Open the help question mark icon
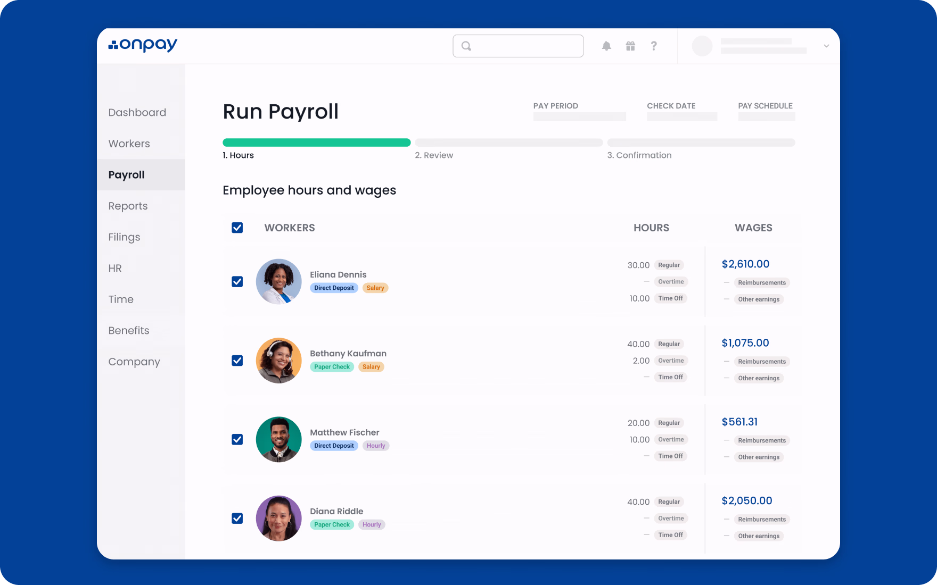 (x=654, y=46)
